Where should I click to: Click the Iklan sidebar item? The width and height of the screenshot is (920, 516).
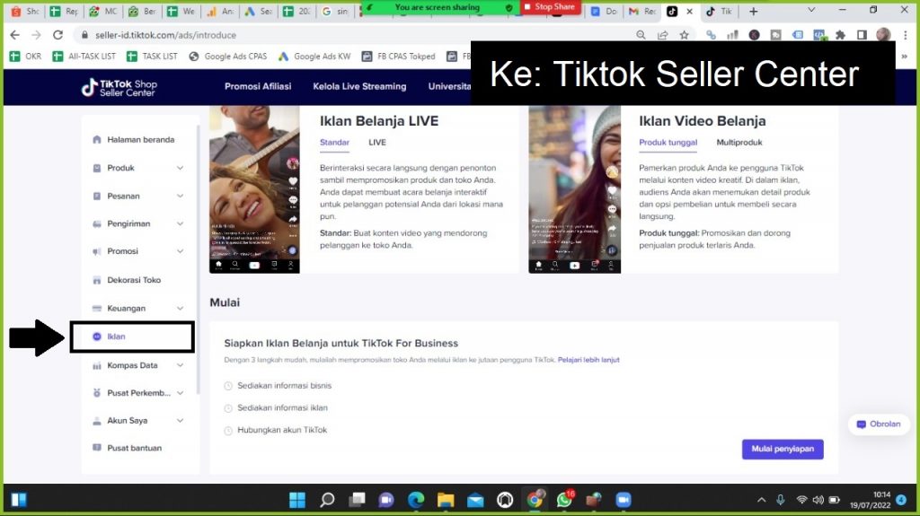tap(116, 337)
